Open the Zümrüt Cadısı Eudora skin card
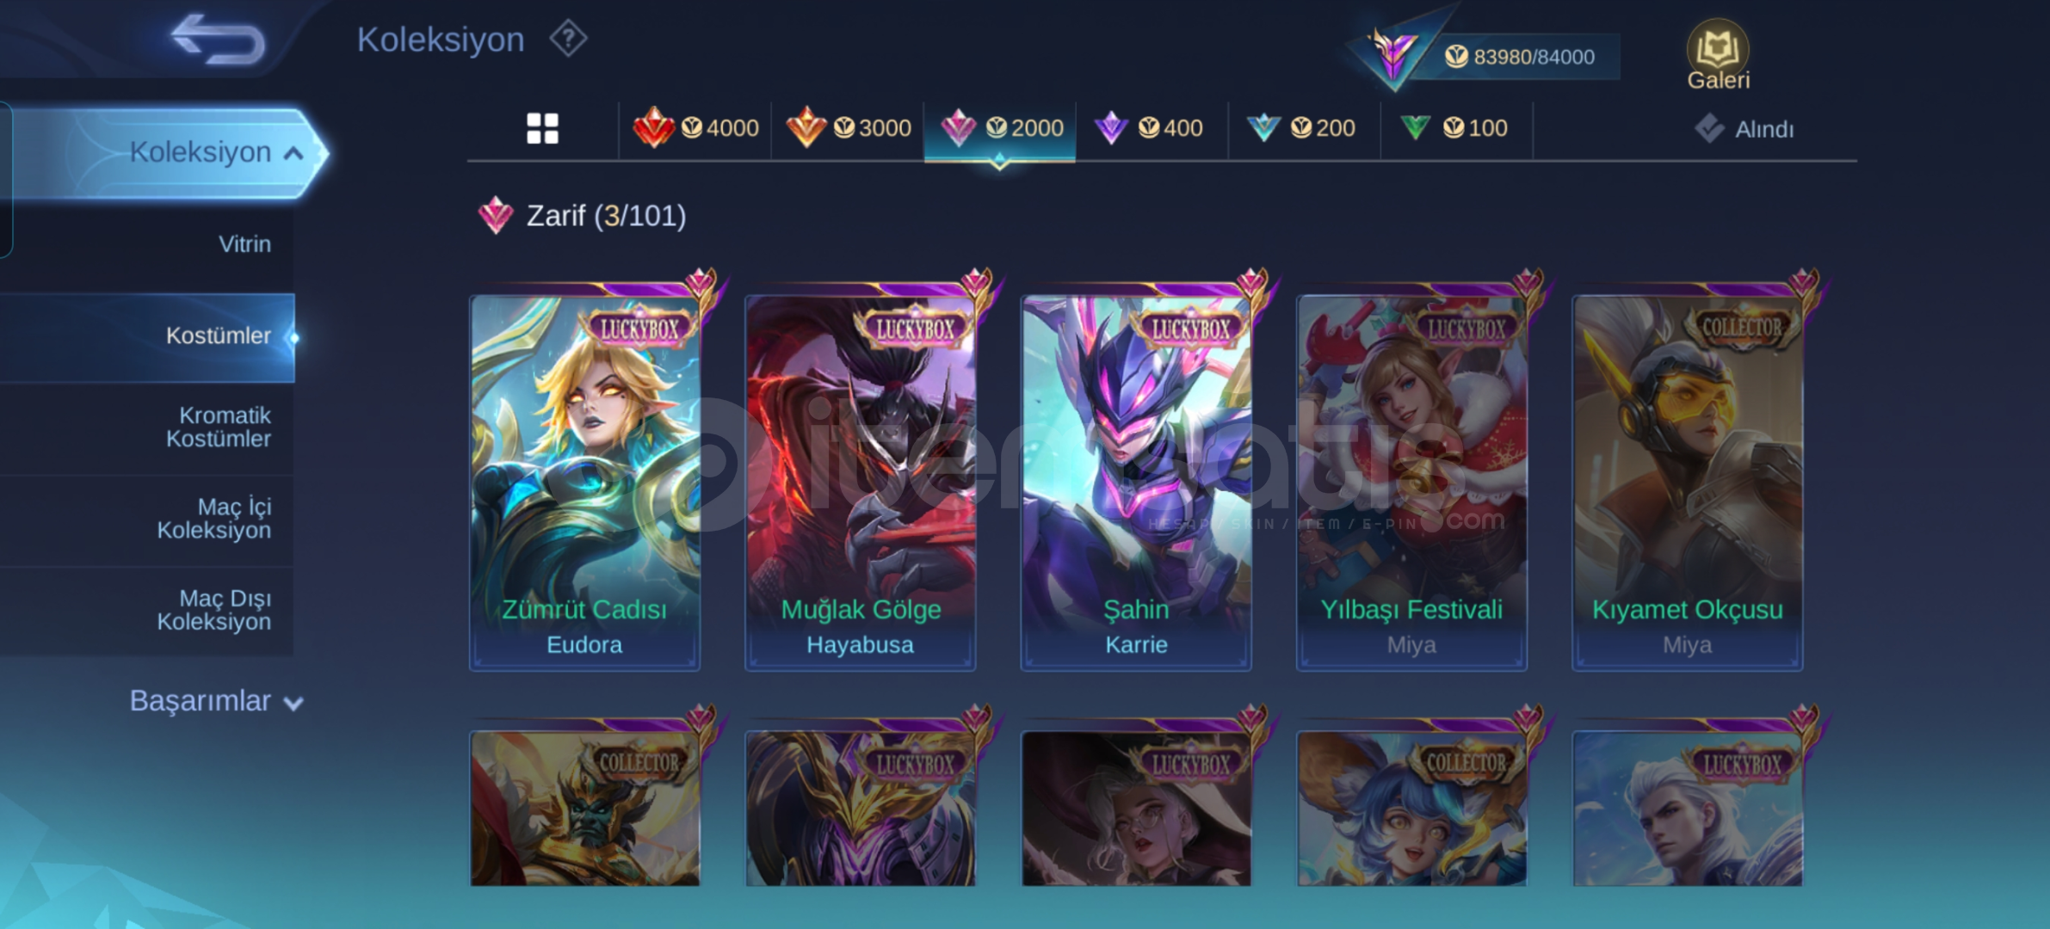Screen dimensions: 2050x929 [x=585, y=482]
